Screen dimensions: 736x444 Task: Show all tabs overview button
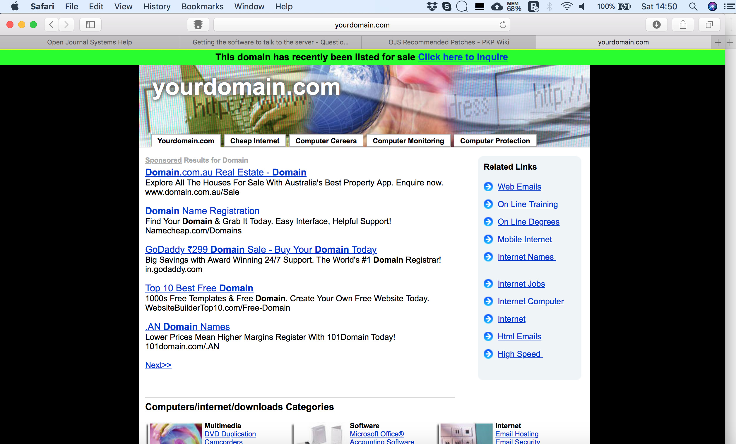709,25
